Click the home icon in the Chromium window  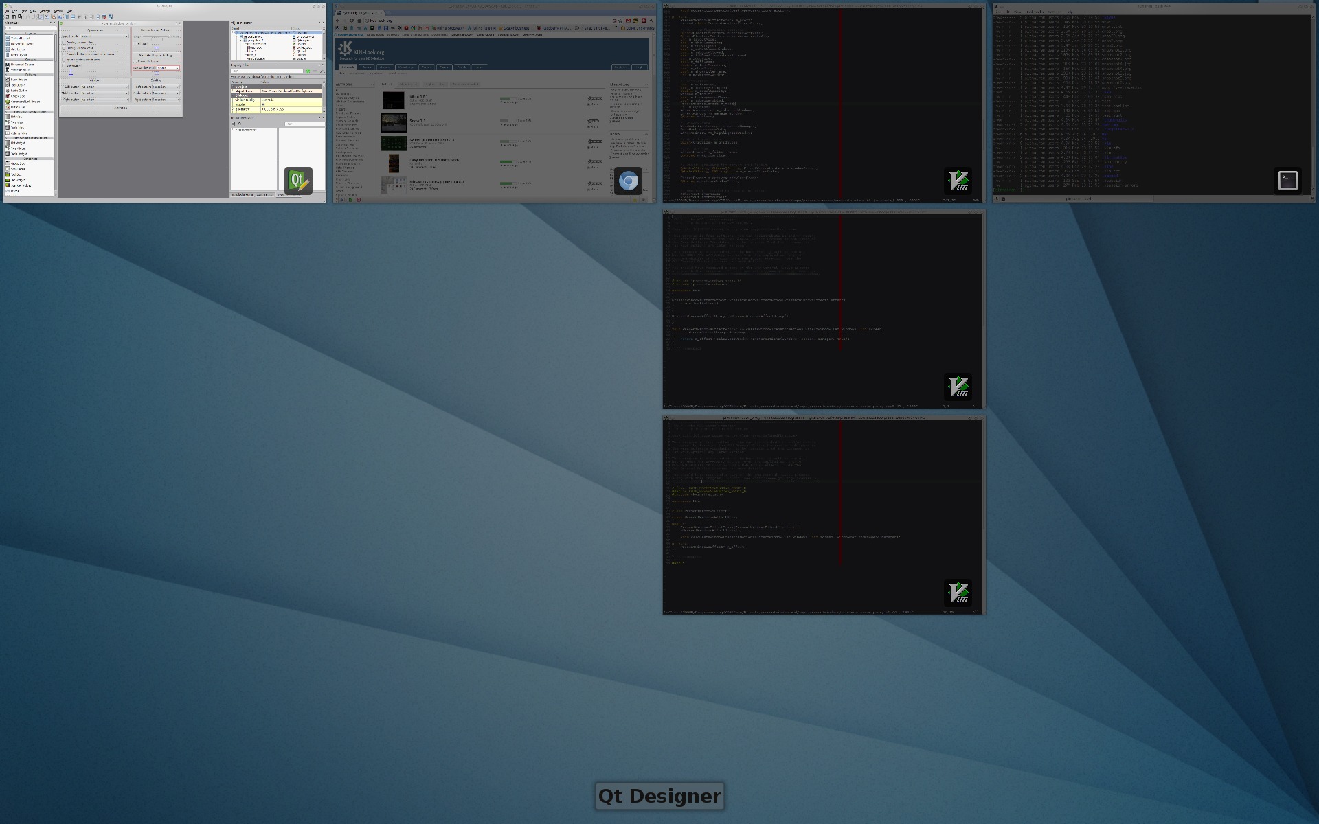pyautogui.click(x=359, y=21)
